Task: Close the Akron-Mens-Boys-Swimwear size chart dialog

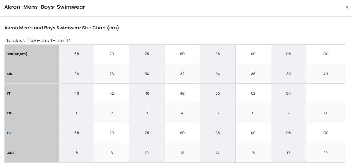Action: (x=347, y=7)
